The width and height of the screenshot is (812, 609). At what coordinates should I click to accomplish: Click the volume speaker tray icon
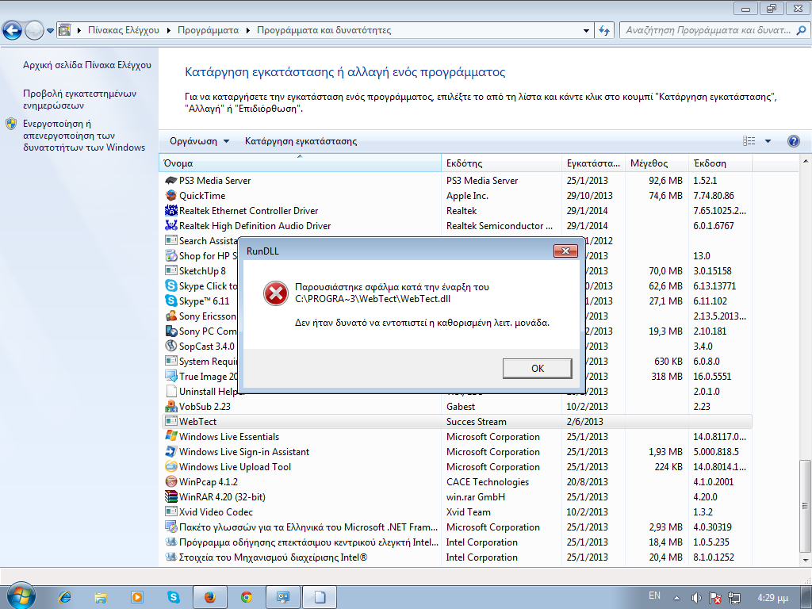click(696, 598)
